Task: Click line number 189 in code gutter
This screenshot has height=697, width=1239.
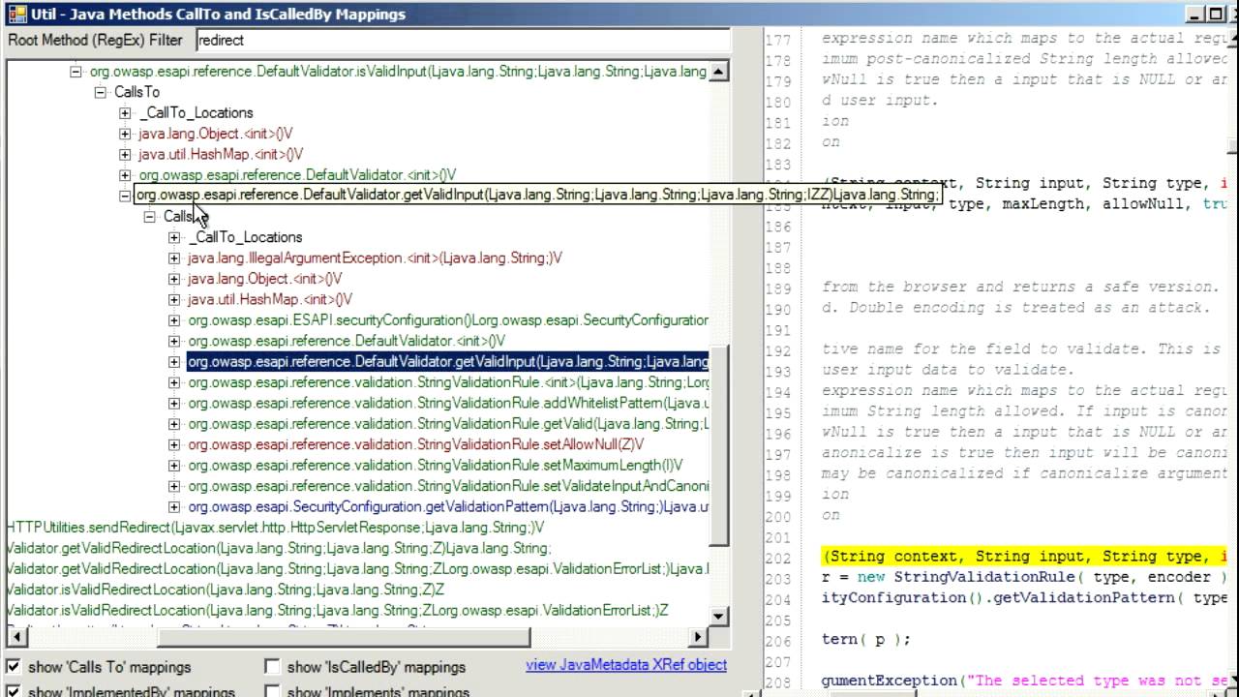Action: tap(778, 288)
